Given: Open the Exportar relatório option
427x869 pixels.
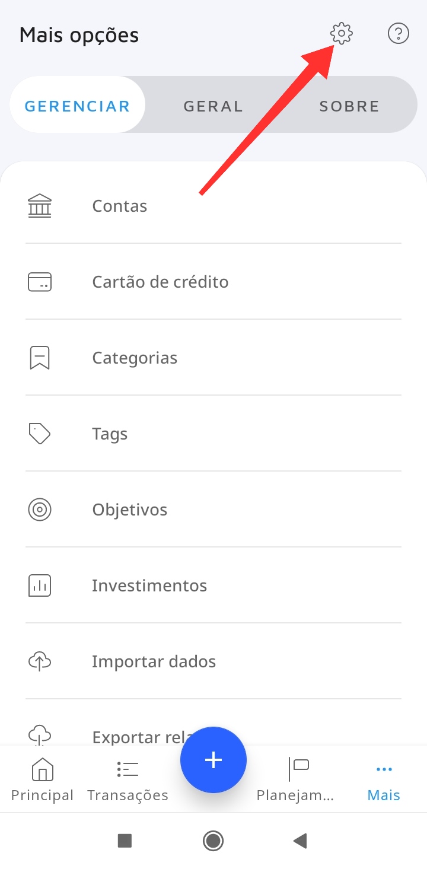Looking at the screenshot, I should pyautogui.click(x=136, y=736).
